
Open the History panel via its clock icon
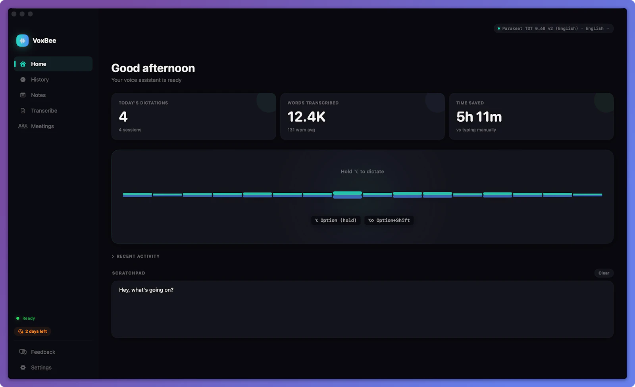click(x=23, y=79)
